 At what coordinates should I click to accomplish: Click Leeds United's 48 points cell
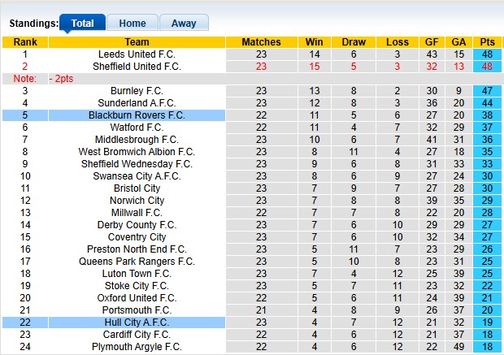point(488,54)
